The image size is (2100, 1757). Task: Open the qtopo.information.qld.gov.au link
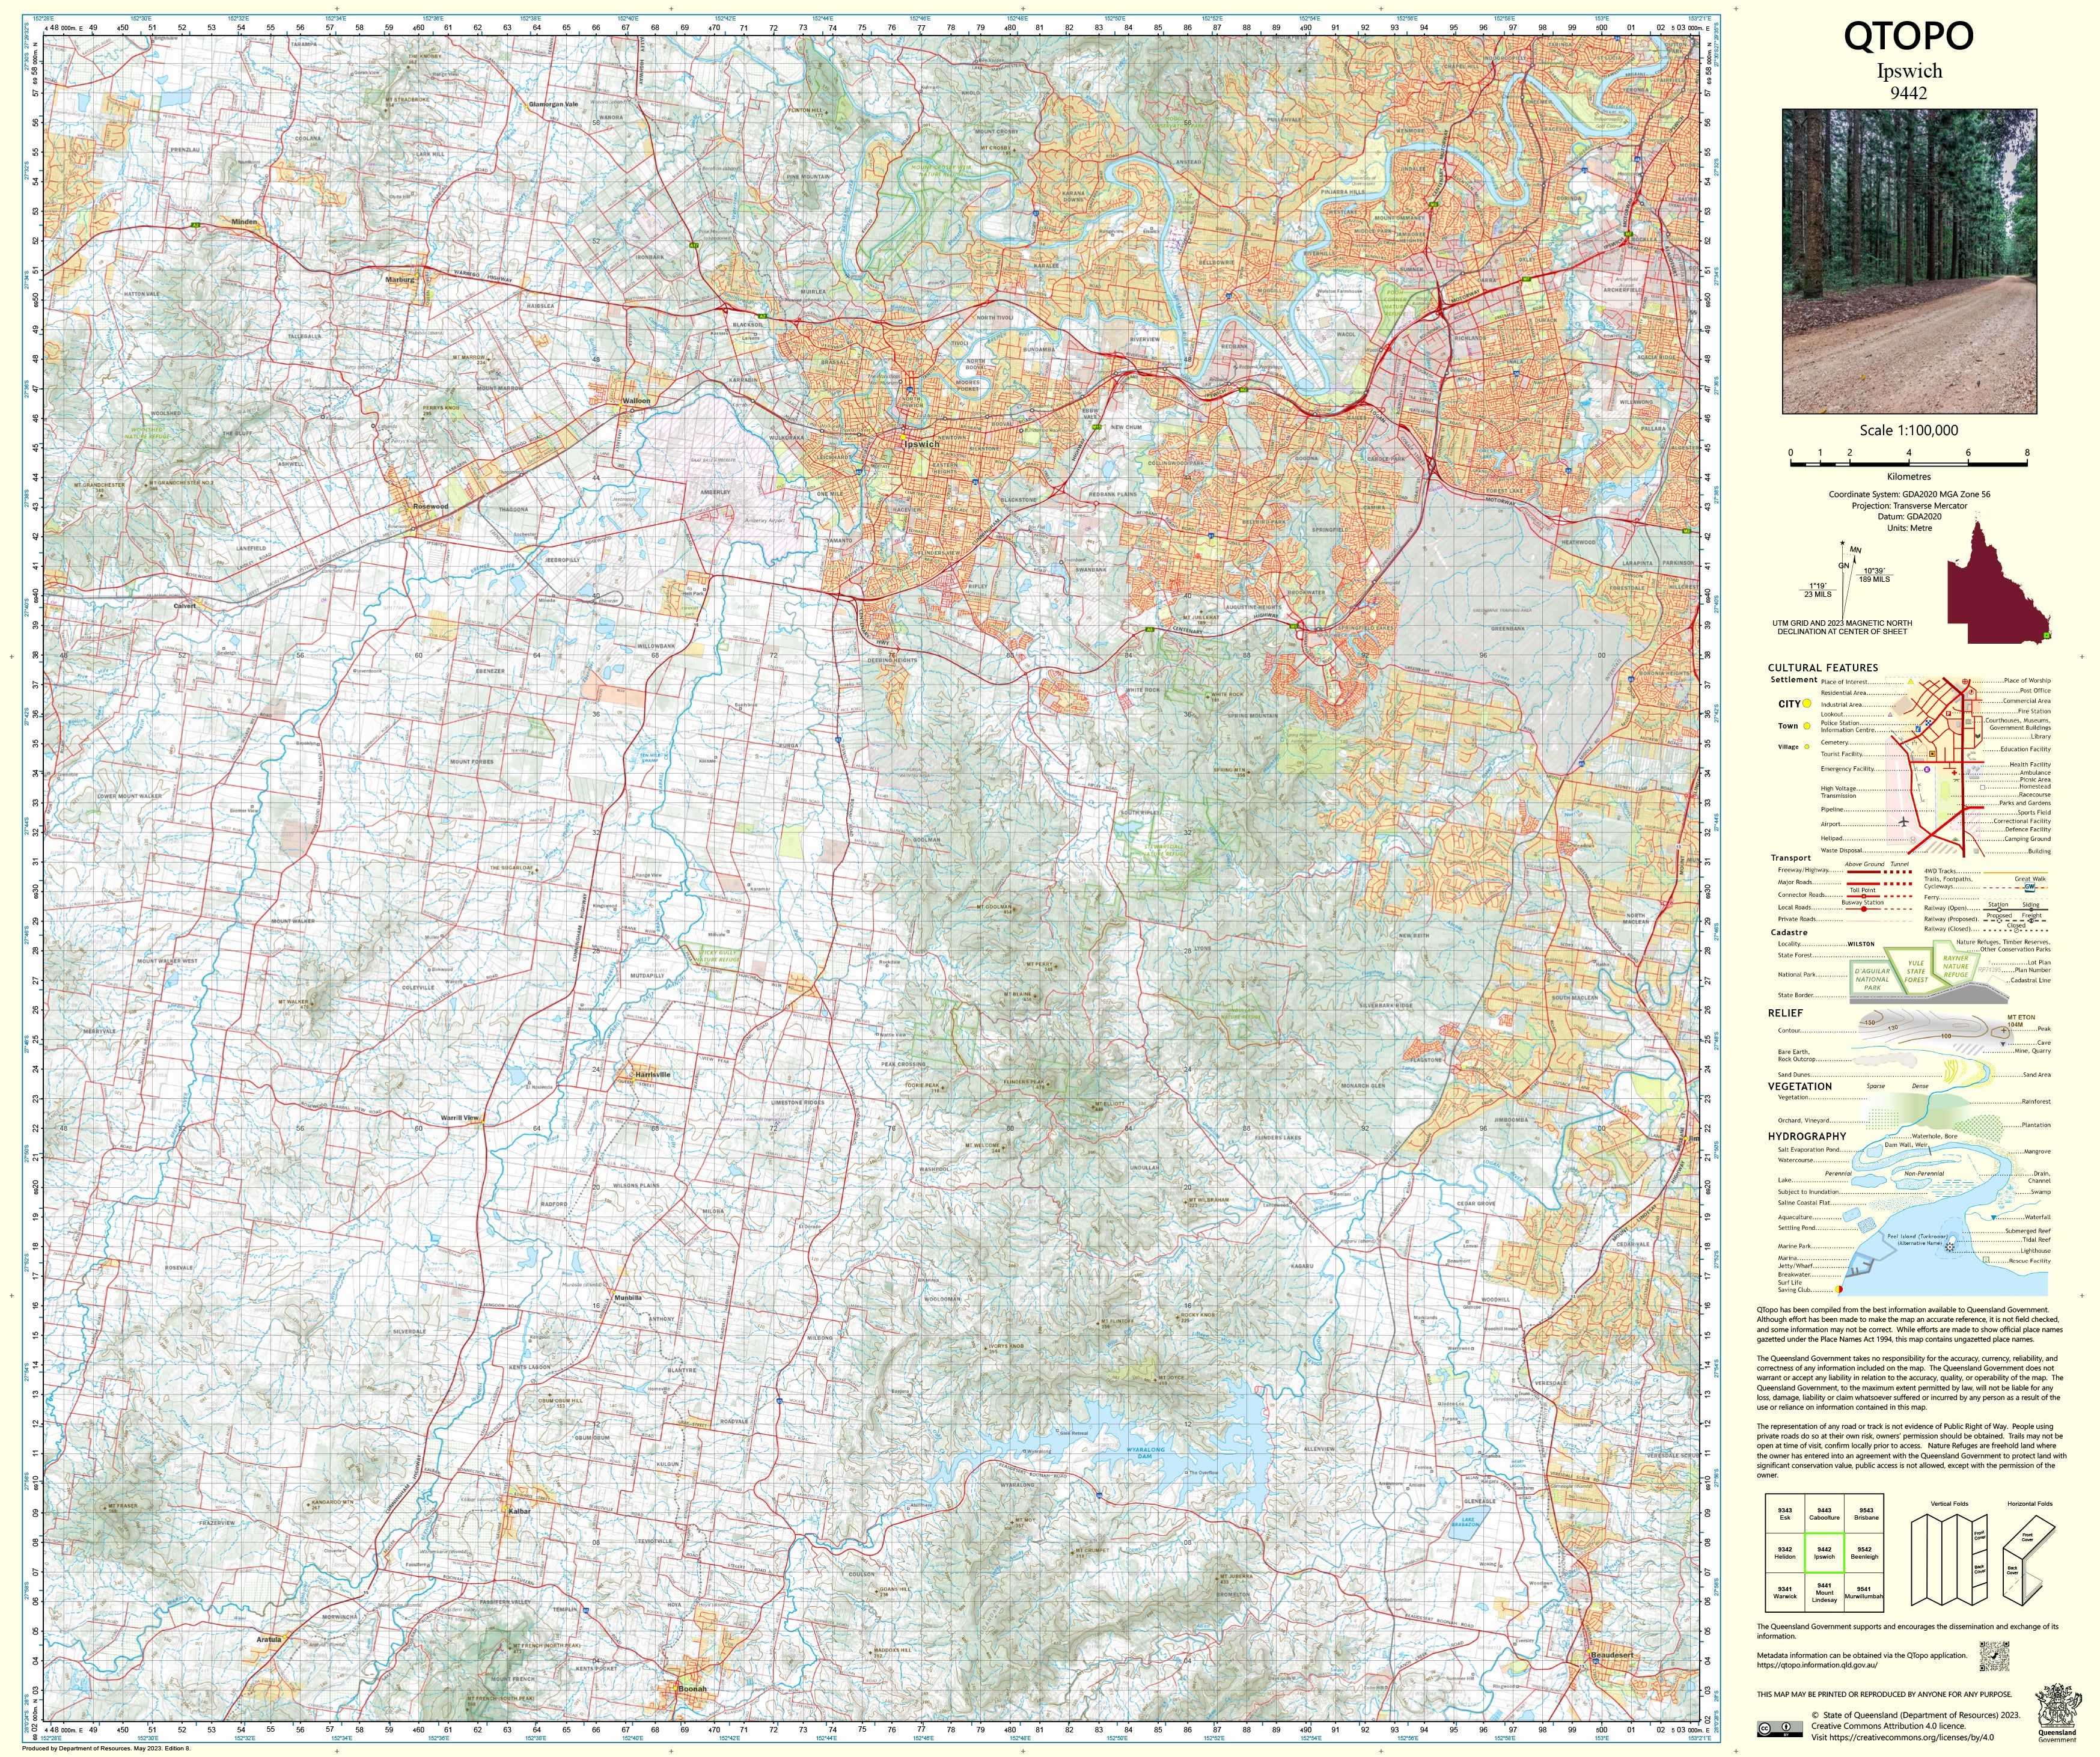(x=1817, y=1665)
